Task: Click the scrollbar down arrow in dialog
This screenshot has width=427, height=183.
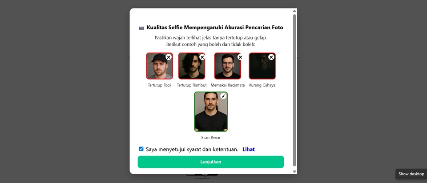Action: coord(294,171)
